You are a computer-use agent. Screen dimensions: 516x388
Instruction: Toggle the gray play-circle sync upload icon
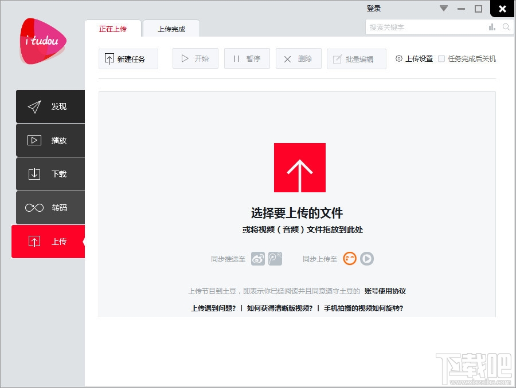[x=367, y=259]
